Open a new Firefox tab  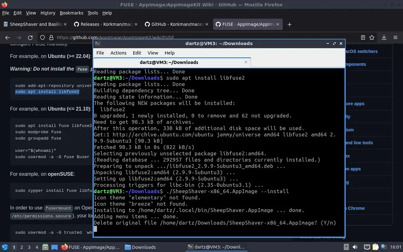[x=289, y=24]
